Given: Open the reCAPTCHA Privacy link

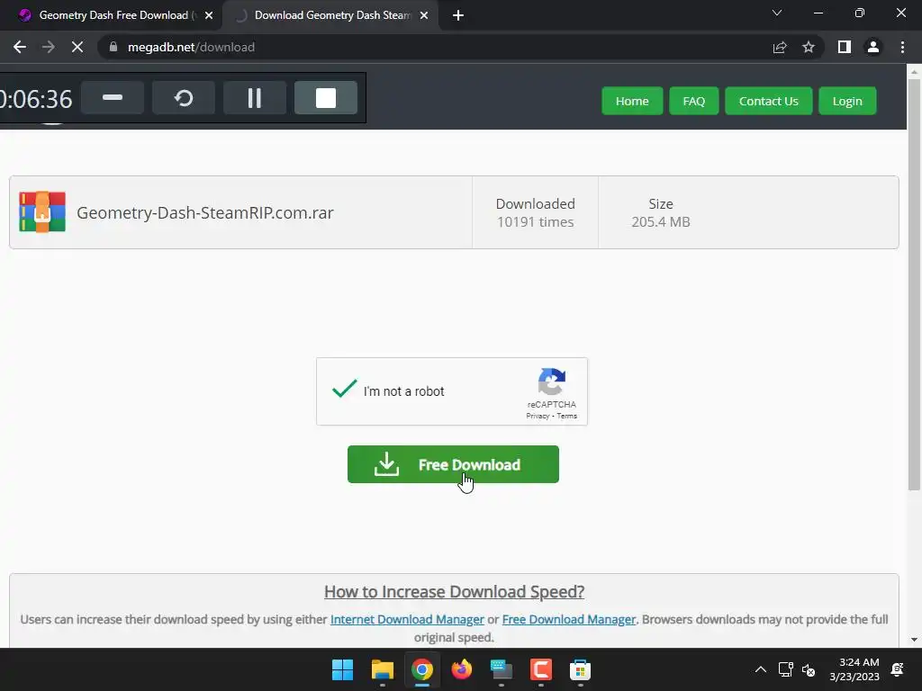Looking at the screenshot, I should [537, 416].
